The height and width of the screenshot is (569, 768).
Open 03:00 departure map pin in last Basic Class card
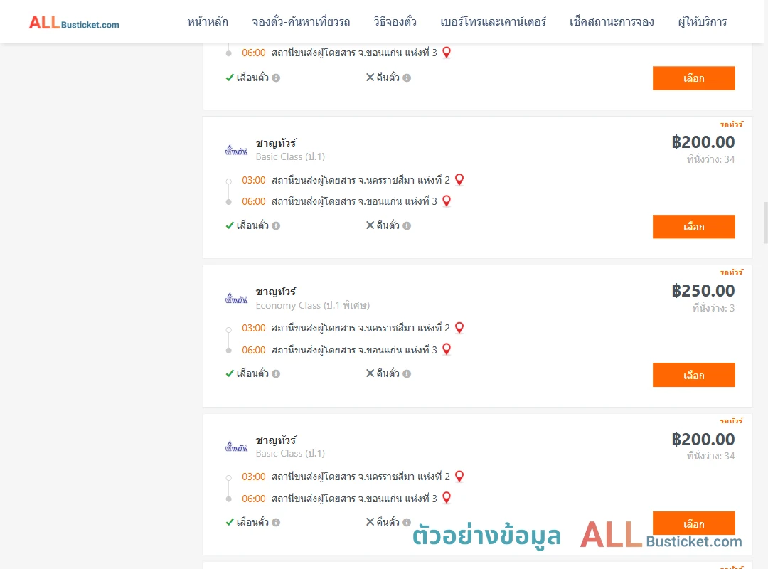tap(459, 477)
